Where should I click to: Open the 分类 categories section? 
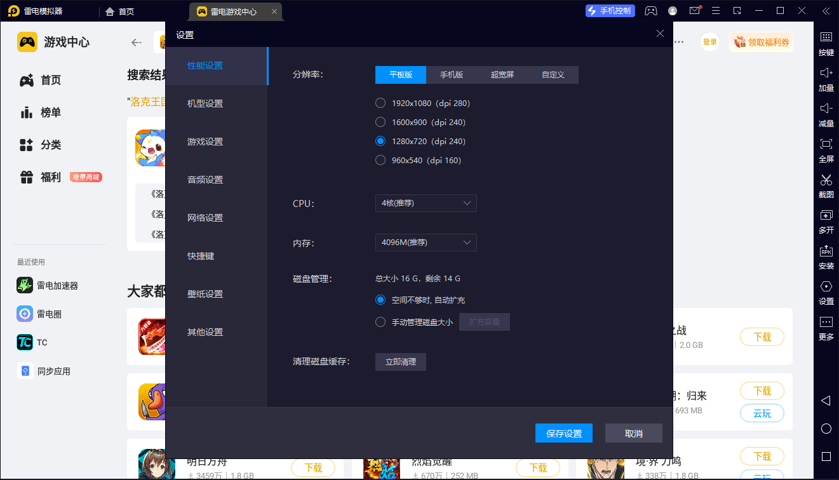click(41, 145)
